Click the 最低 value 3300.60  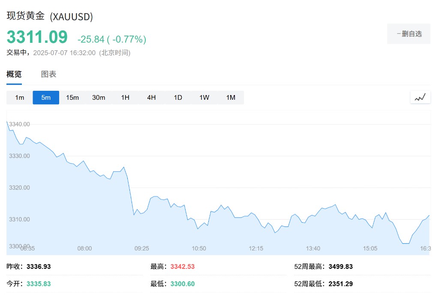pos(182,283)
